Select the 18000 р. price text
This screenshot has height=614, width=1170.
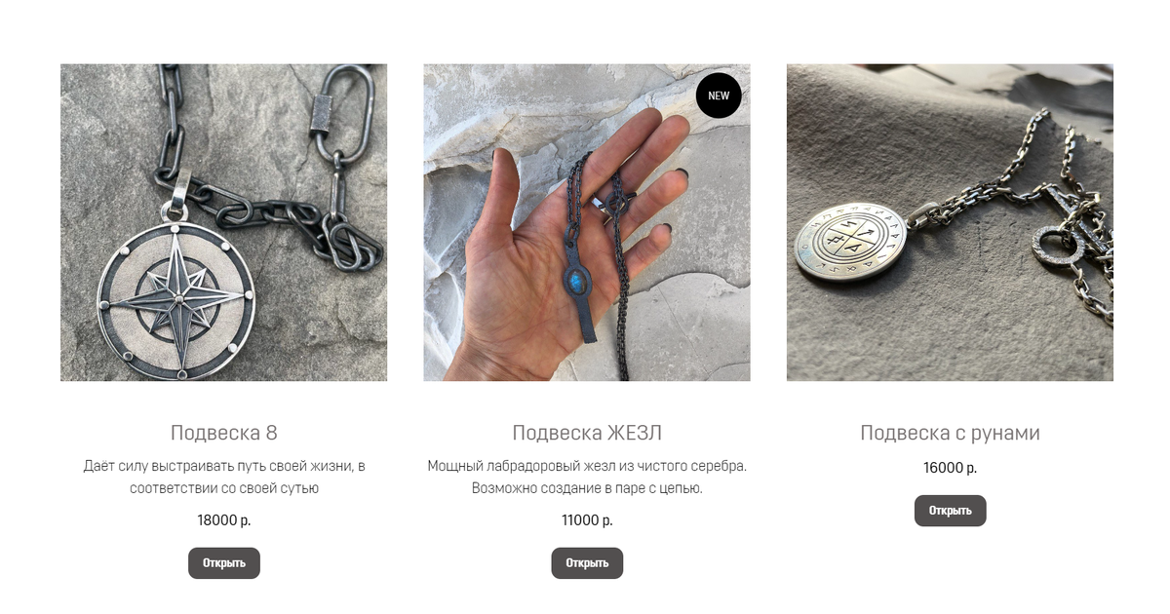click(x=224, y=520)
